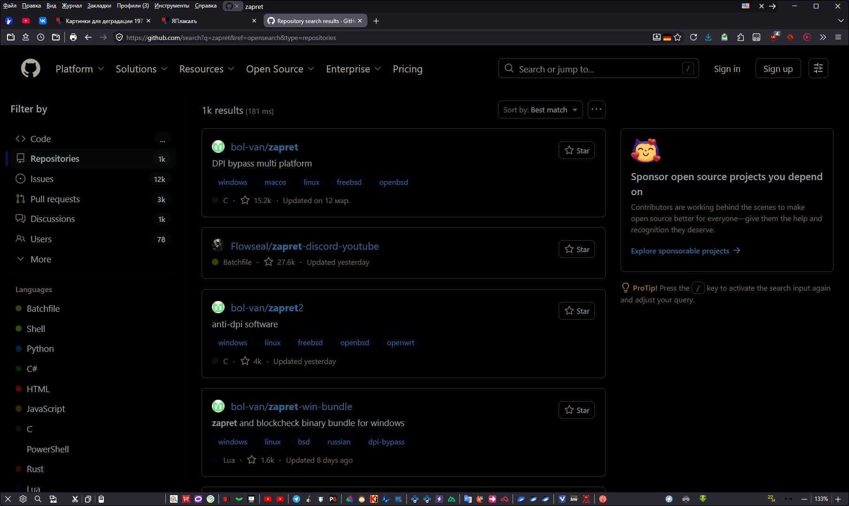Bookmark this page with the star icon

pyautogui.click(x=678, y=38)
